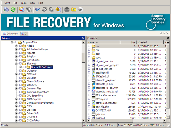The width and height of the screenshot is (171, 128).
Task: Sort contents by Name column header
Action: coord(103,42)
